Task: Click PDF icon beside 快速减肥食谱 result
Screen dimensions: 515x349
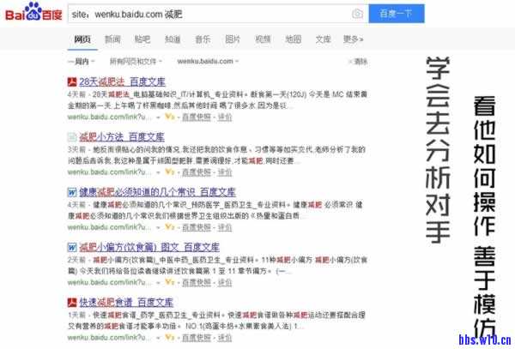Action: click(x=72, y=302)
